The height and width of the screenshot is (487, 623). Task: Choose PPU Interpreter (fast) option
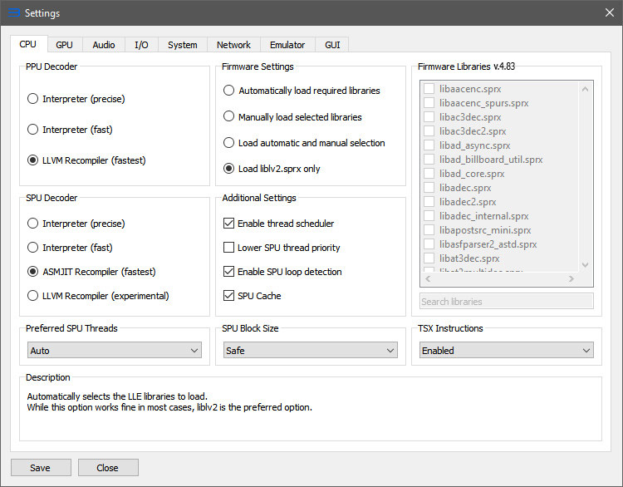pyautogui.click(x=70, y=130)
